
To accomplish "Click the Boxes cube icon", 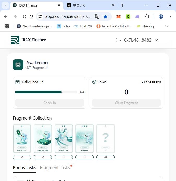I will (x=94, y=82).
